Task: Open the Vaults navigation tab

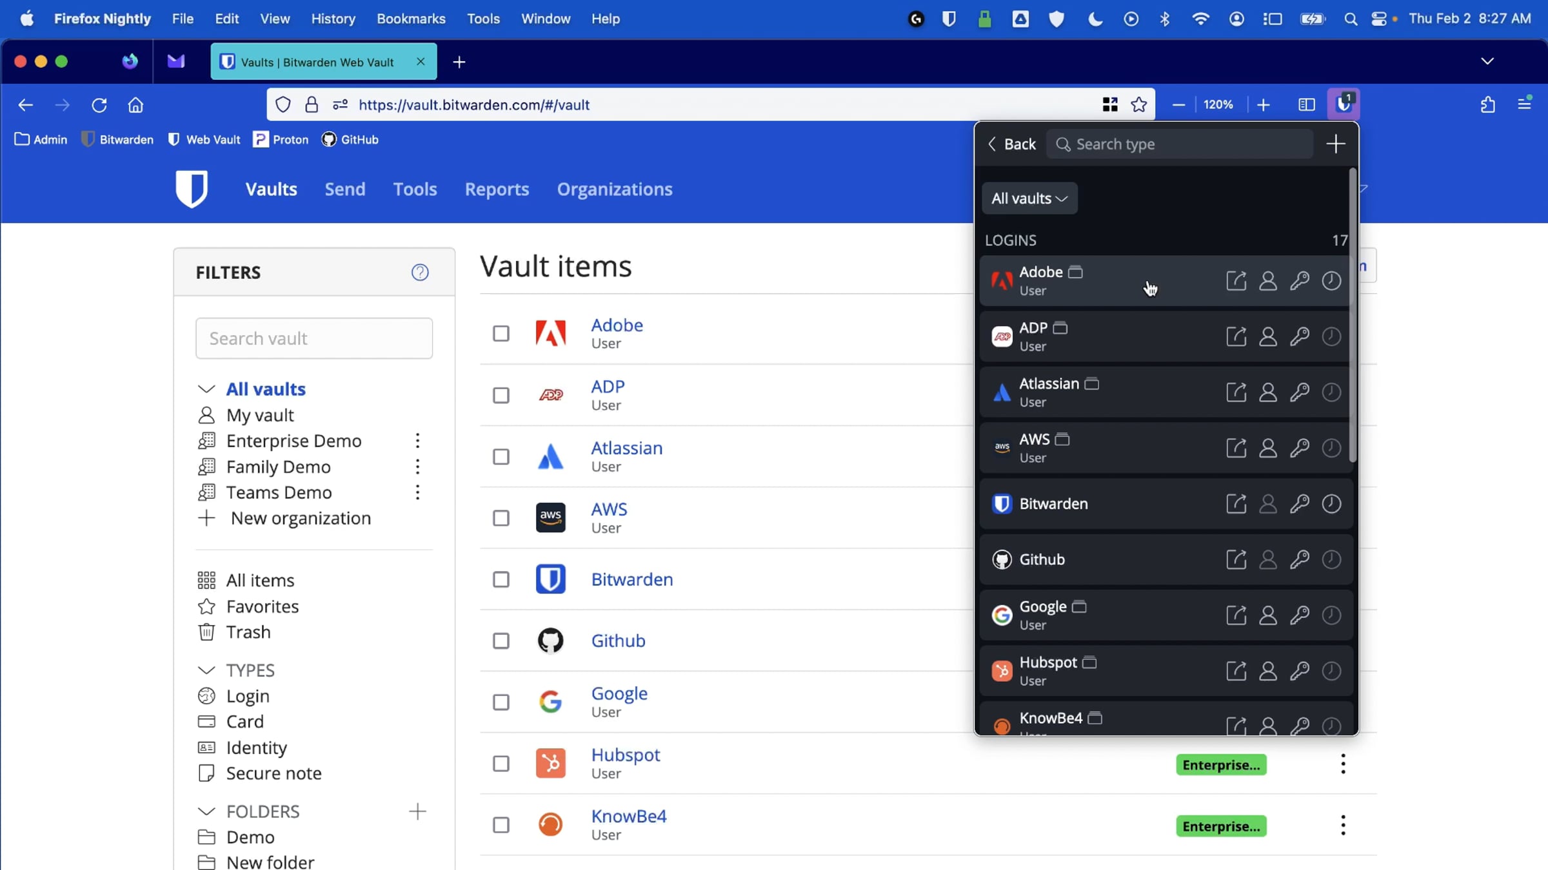Action: (271, 189)
